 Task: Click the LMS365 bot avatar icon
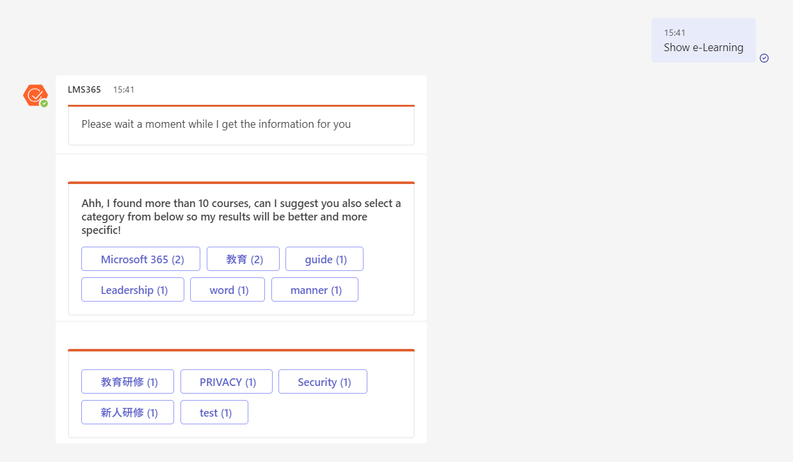click(35, 95)
